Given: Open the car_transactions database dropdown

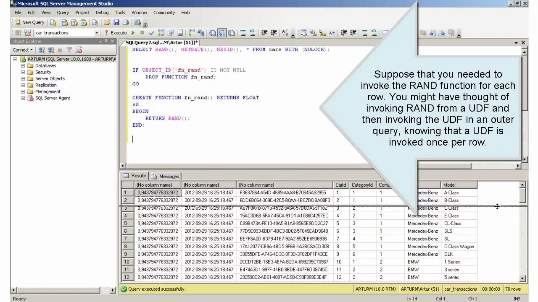Looking at the screenshot, I should [96, 33].
